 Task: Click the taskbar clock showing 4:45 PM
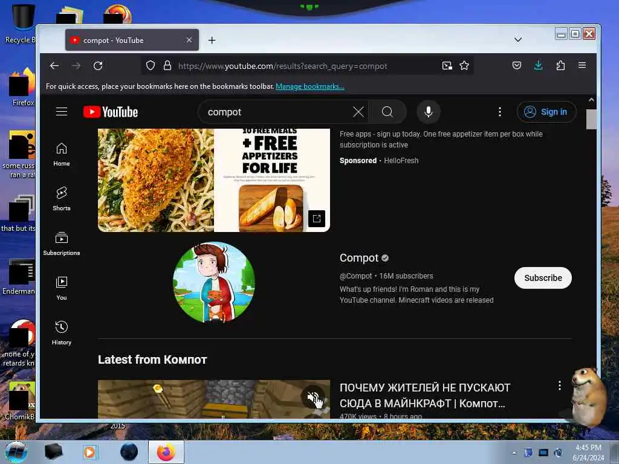(588, 453)
